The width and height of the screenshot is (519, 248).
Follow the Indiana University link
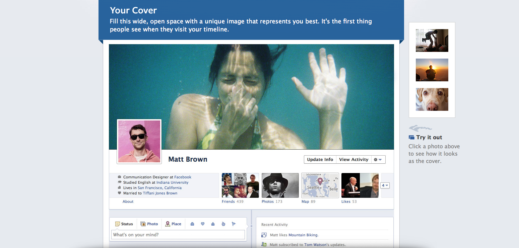pos(172,182)
